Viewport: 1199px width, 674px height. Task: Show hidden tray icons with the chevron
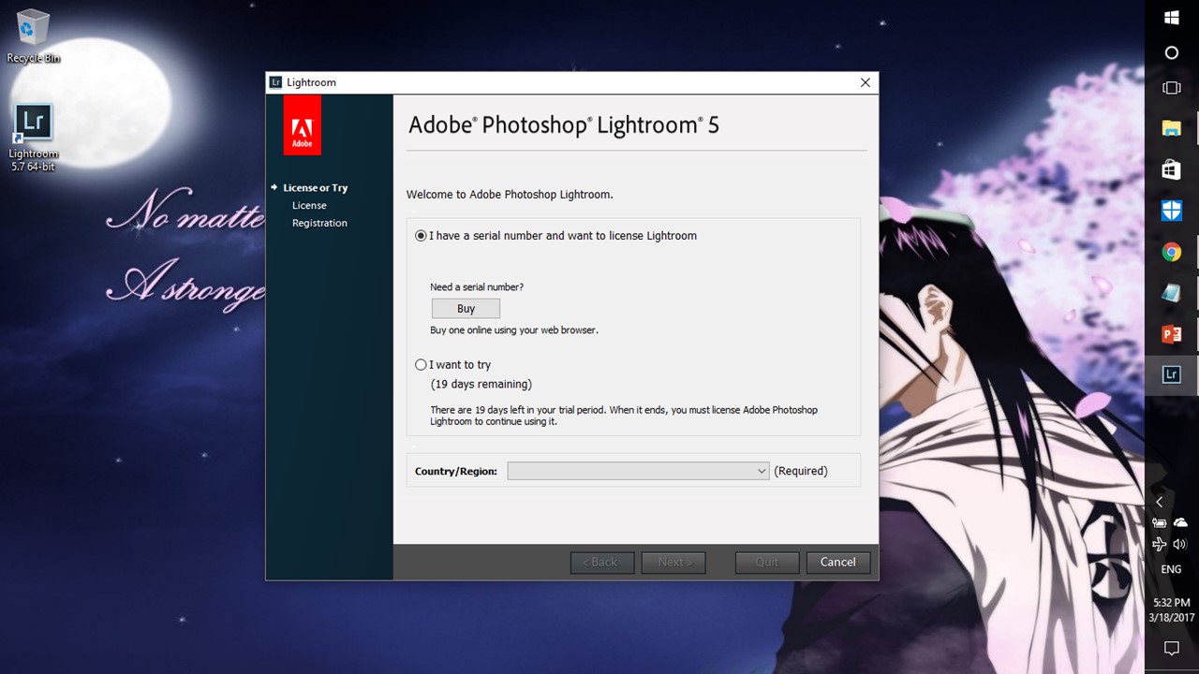point(1159,502)
